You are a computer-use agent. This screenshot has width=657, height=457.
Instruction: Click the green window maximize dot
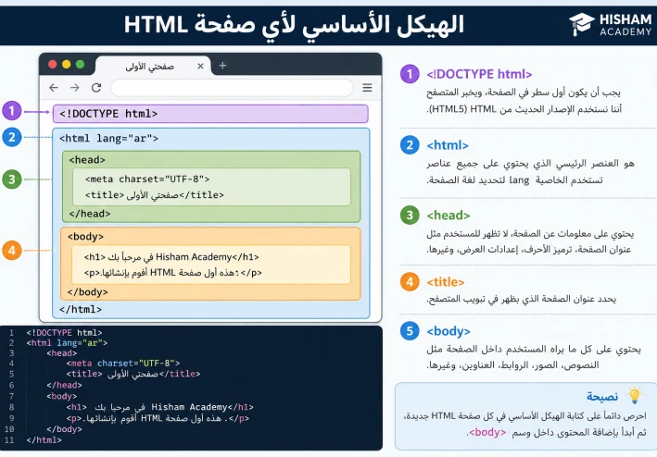tap(80, 65)
